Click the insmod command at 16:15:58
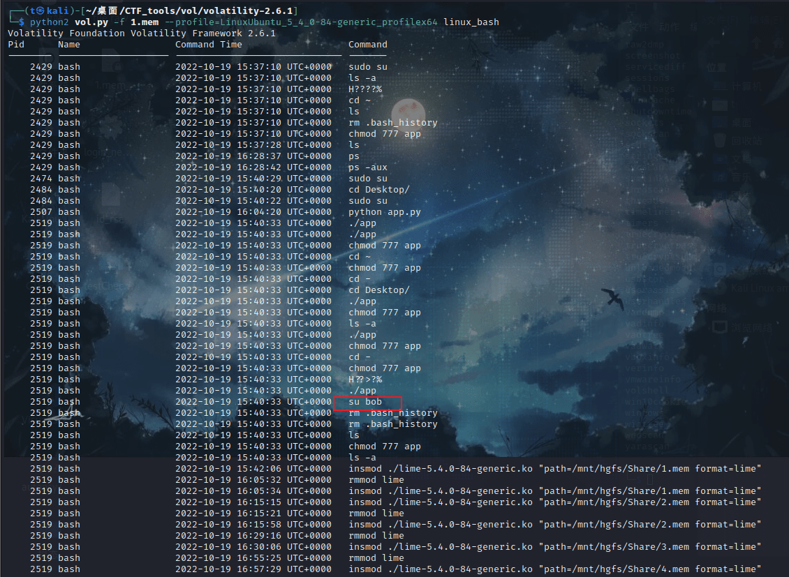Image resolution: width=789 pixels, height=577 pixels. pos(555,524)
